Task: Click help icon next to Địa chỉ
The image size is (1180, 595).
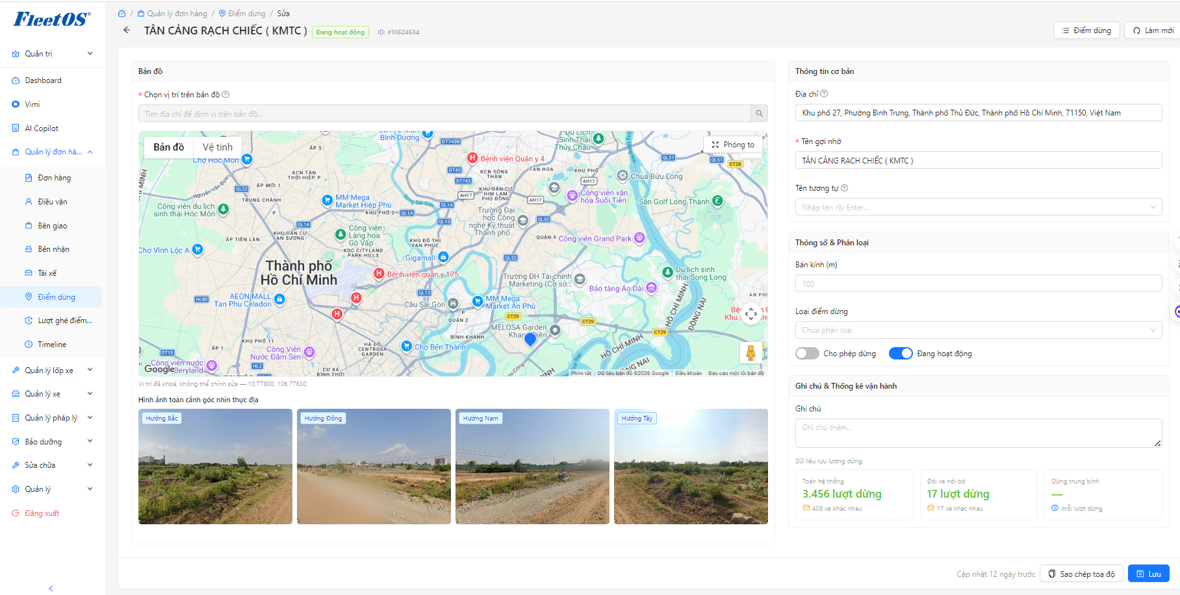Action: coord(824,94)
